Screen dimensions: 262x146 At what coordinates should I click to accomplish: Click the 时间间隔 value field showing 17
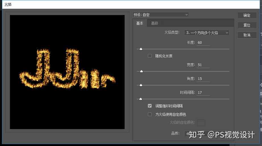tap(203, 92)
